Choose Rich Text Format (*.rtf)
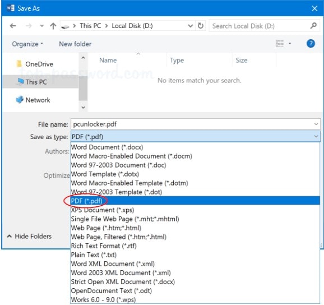 [195, 246]
